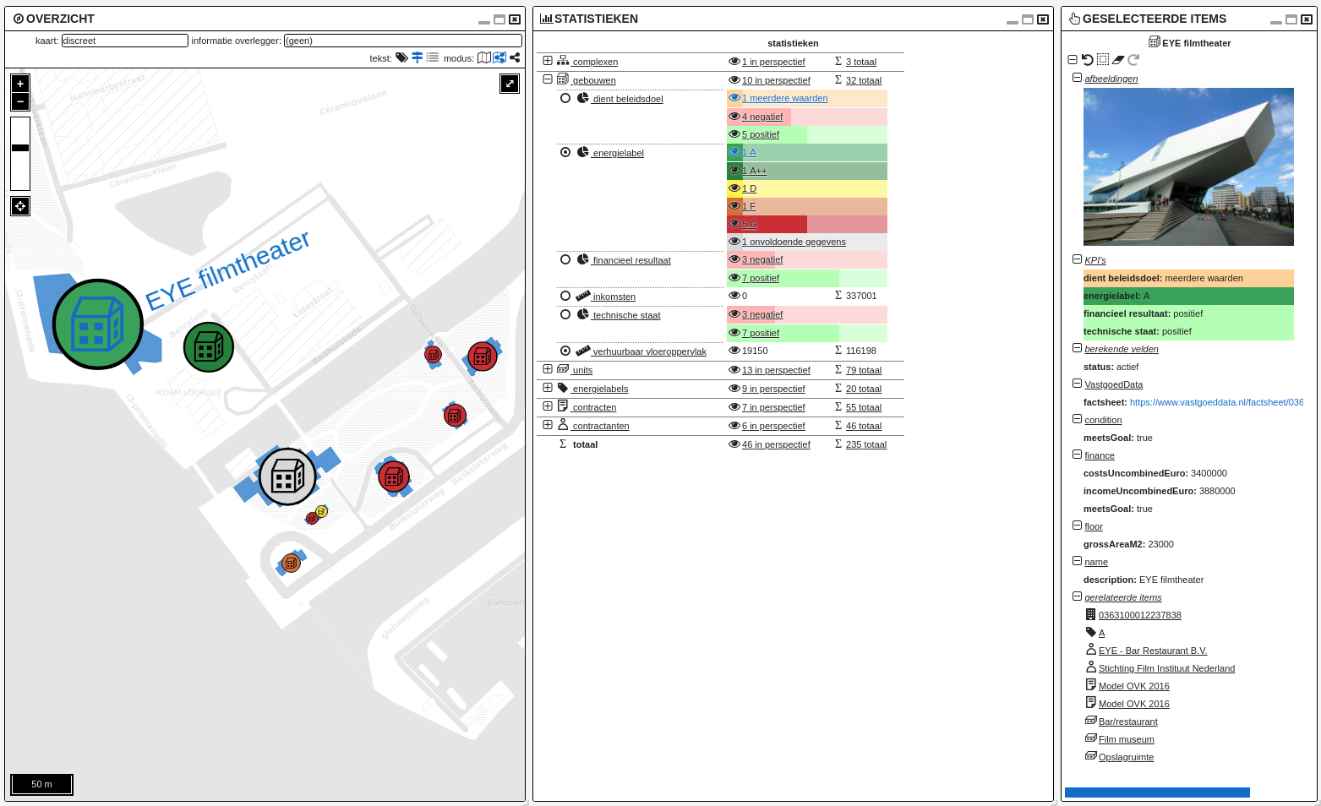1321x806 pixels.
Task: Click the tag label text-mode icon
Action: 401,57
